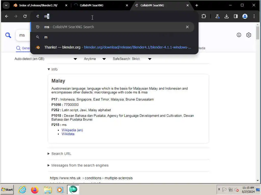
Task: Close the loading CollabVM SearXNG tab
Action: [127, 5]
